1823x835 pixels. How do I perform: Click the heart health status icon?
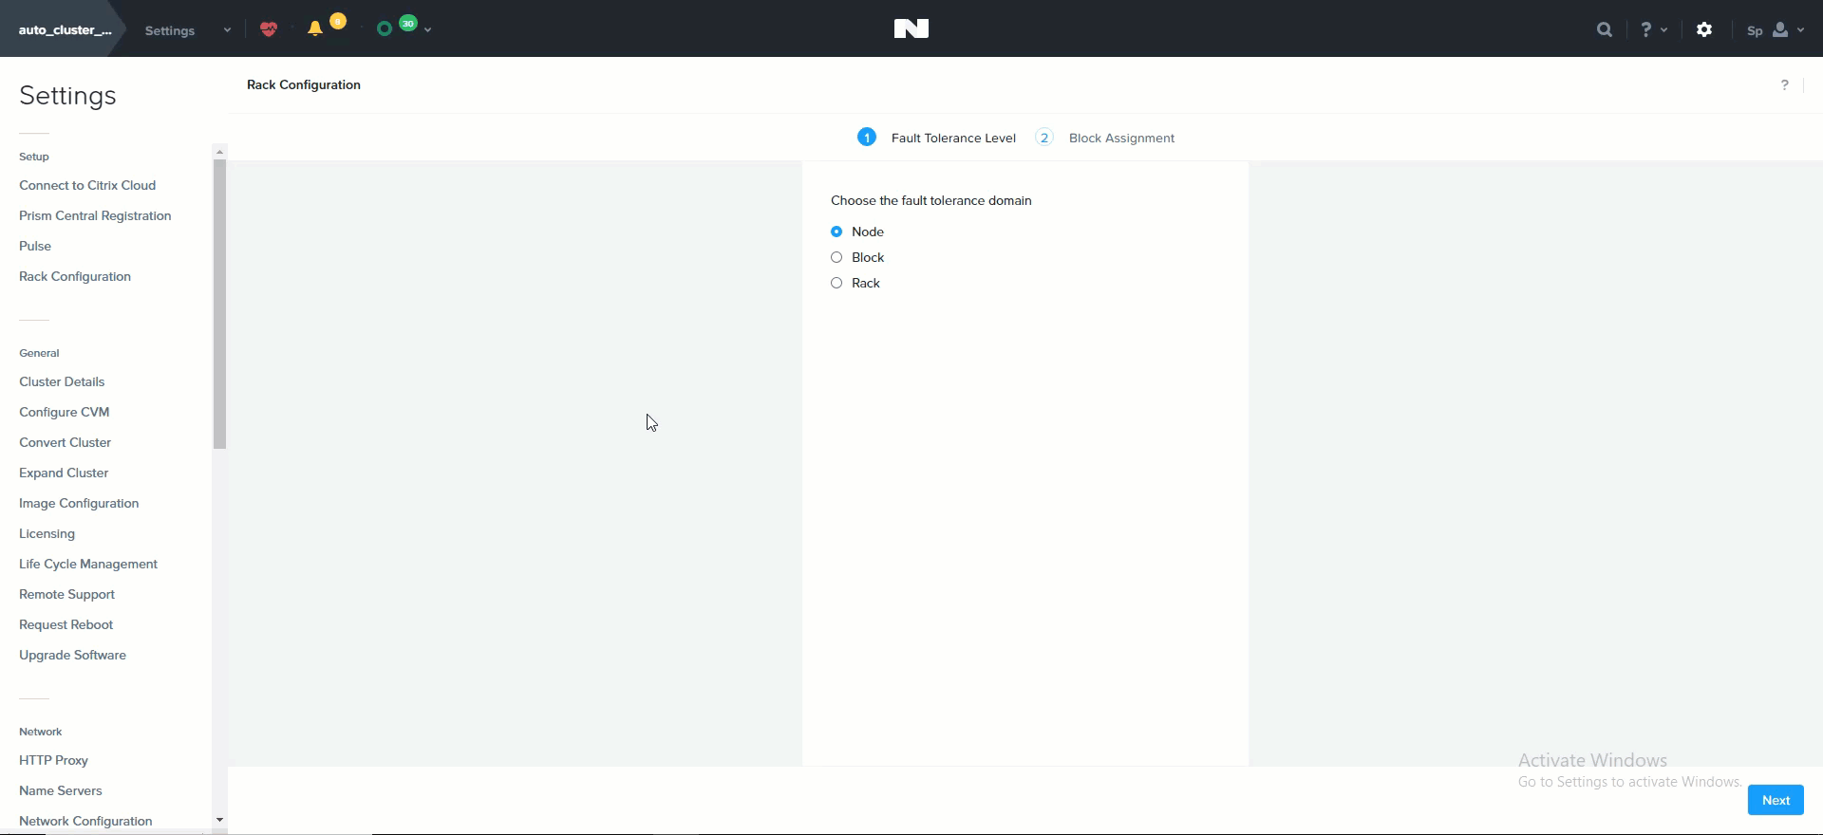(x=269, y=29)
